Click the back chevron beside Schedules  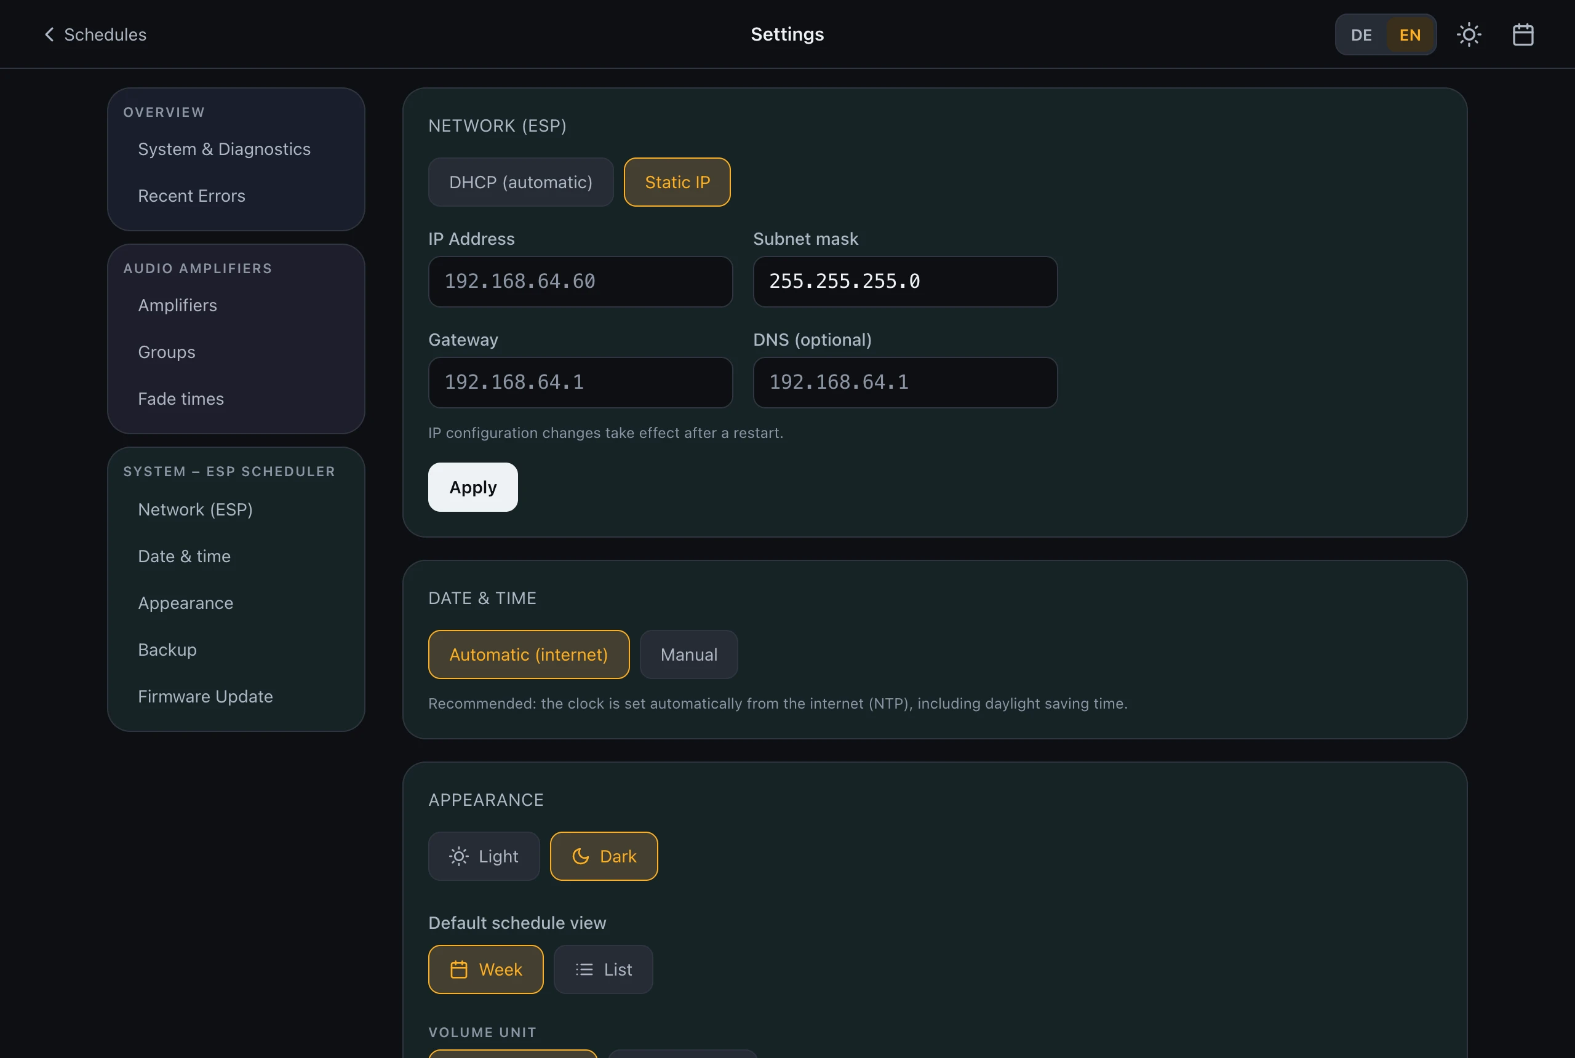[x=49, y=34]
